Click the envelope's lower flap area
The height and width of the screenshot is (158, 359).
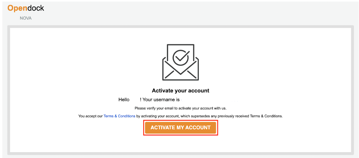tap(180, 73)
